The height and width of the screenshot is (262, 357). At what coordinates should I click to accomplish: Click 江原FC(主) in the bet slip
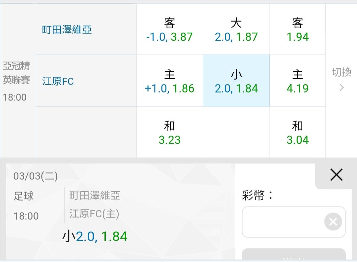(x=94, y=214)
